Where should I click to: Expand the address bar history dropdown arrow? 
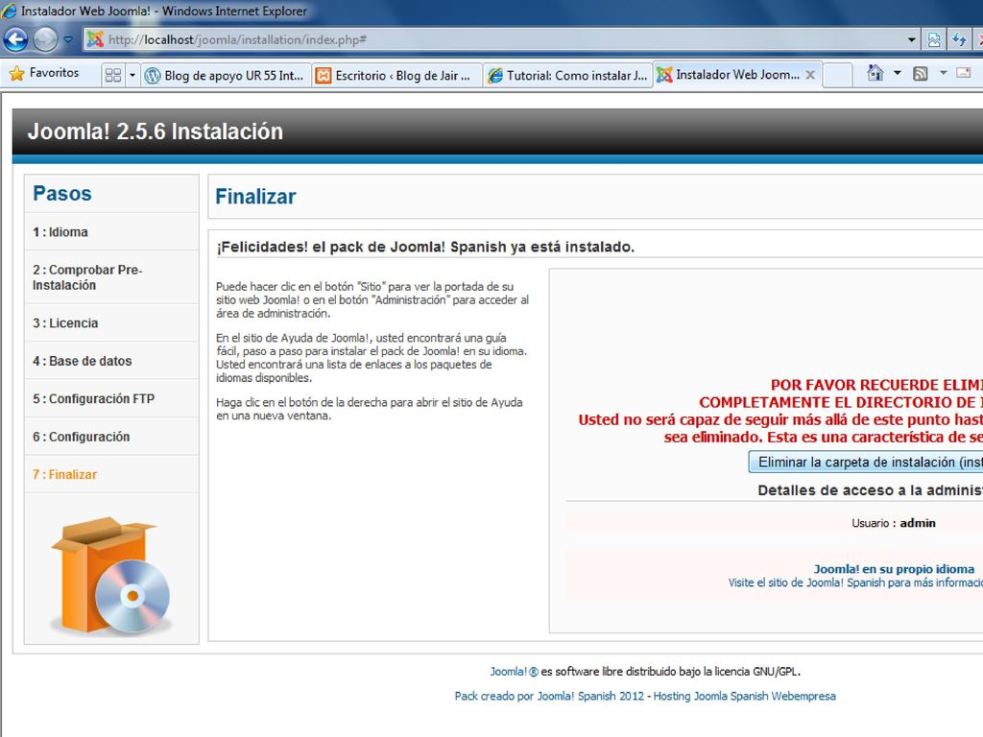(x=912, y=39)
